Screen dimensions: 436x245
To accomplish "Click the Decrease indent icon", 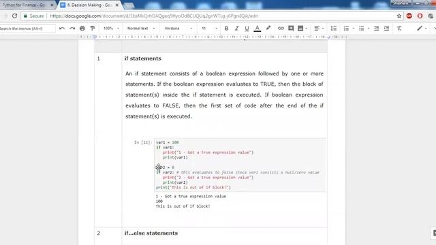I will coord(377,29).
